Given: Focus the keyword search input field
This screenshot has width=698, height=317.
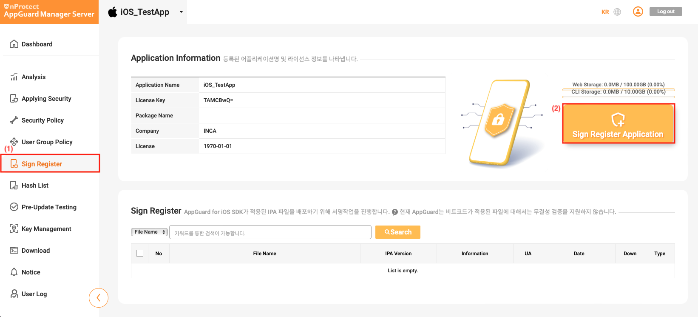Looking at the screenshot, I should [x=270, y=232].
